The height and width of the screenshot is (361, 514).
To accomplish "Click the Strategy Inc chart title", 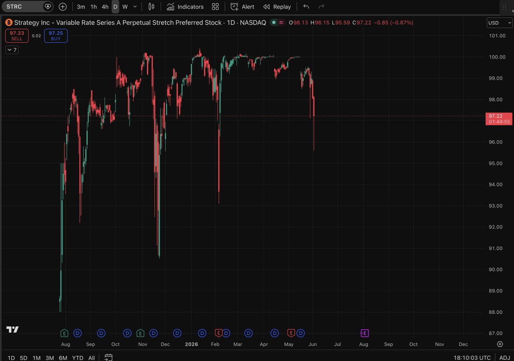I will [x=140, y=22].
